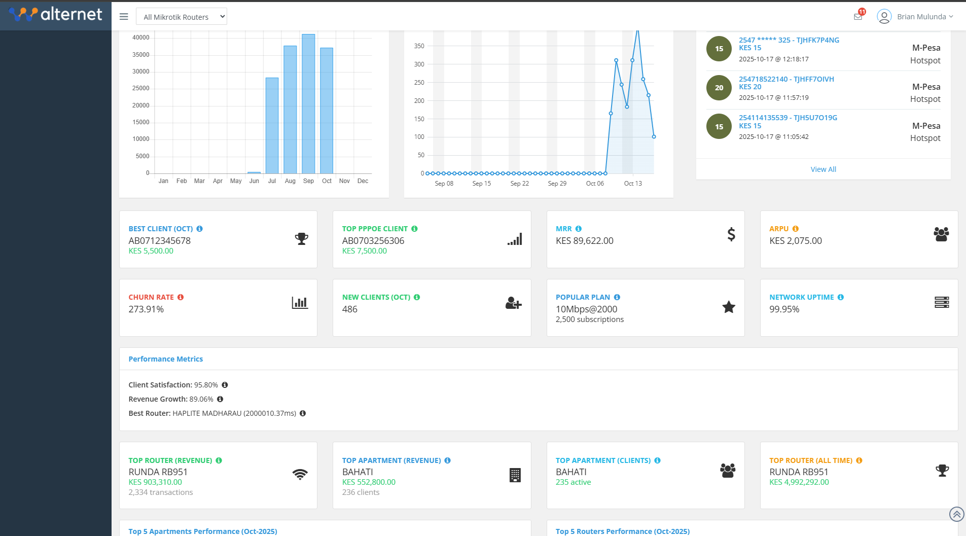
Task: Click the Top 5 Apartments Performance heading
Action: point(202,531)
